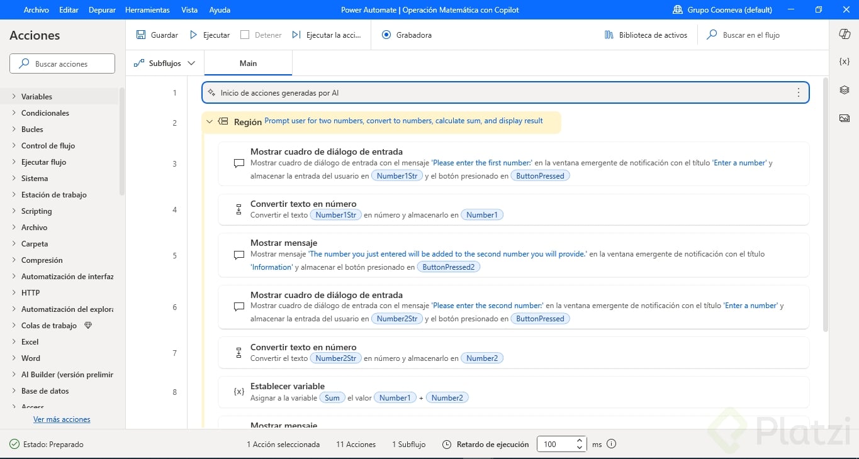Open the Herramientas menu
Viewport: 859px width, 459px height.
pyautogui.click(x=147, y=9)
